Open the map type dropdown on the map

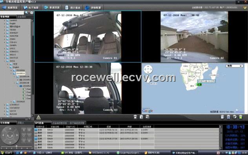pos(234,66)
